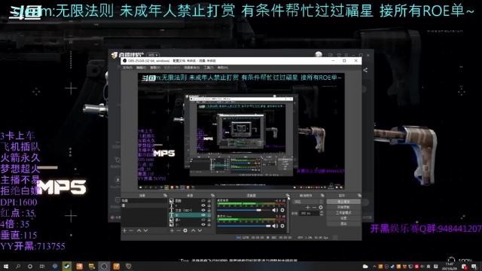Remove the selected scene with the minus icon
The image size is (482, 271).
131,230
